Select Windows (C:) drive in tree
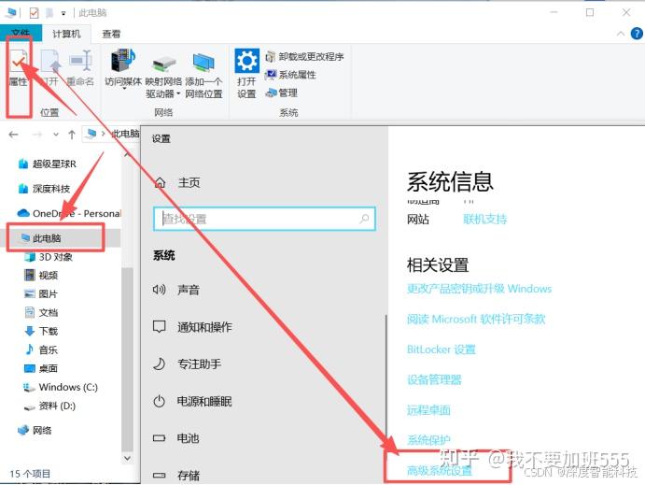645x485 pixels. [x=61, y=387]
